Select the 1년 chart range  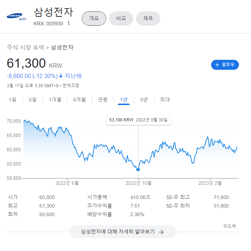(x=124, y=100)
